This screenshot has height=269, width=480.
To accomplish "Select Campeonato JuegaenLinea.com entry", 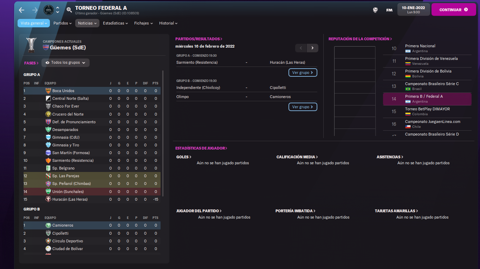I will click(427, 124).
